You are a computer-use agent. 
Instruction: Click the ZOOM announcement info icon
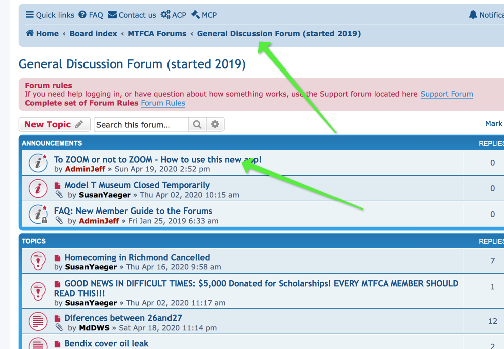coord(38,163)
